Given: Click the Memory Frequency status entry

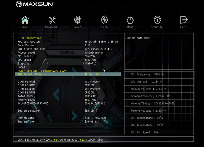Looking at the screenshot, I should tap(150, 96).
